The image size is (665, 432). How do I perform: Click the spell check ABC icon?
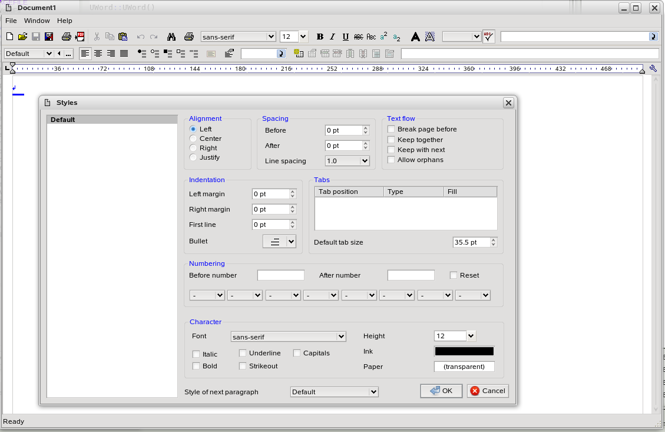pyautogui.click(x=488, y=37)
